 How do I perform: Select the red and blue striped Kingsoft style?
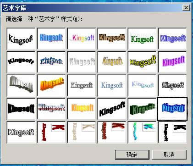[51, 109]
